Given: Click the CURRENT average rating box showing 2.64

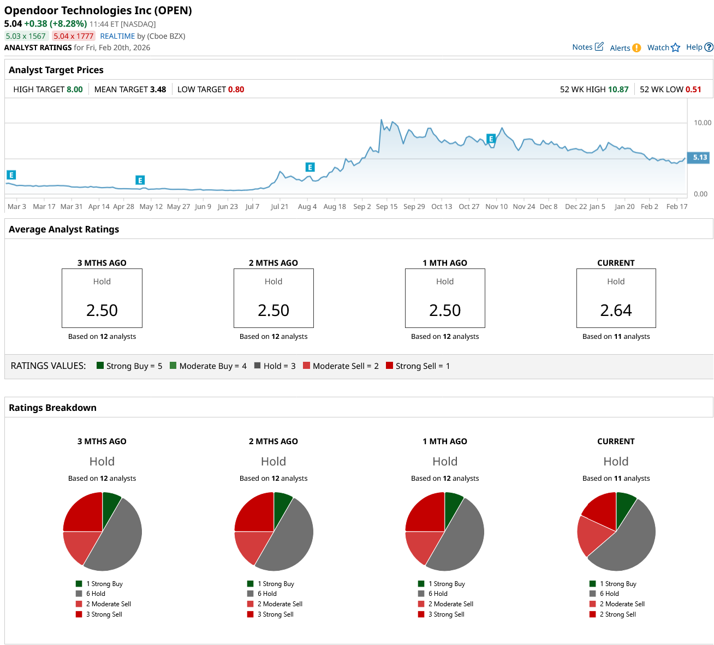Looking at the screenshot, I should coord(616,298).
